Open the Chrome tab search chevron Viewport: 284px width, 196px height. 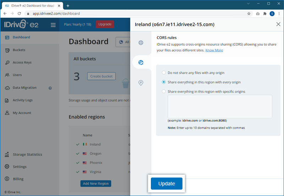pos(248,4)
